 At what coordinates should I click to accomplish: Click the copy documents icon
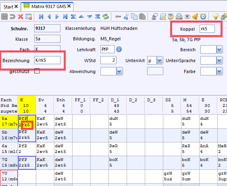point(134,17)
